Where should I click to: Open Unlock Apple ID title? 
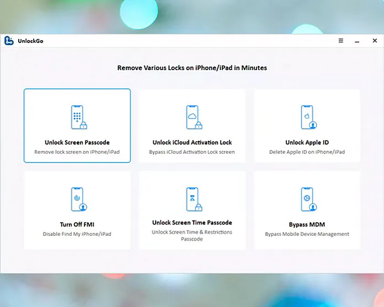point(307,142)
